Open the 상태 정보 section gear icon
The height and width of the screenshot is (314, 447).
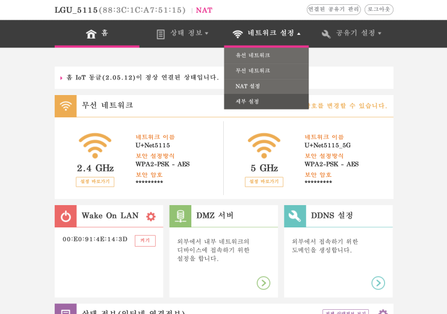tap(383, 312)
